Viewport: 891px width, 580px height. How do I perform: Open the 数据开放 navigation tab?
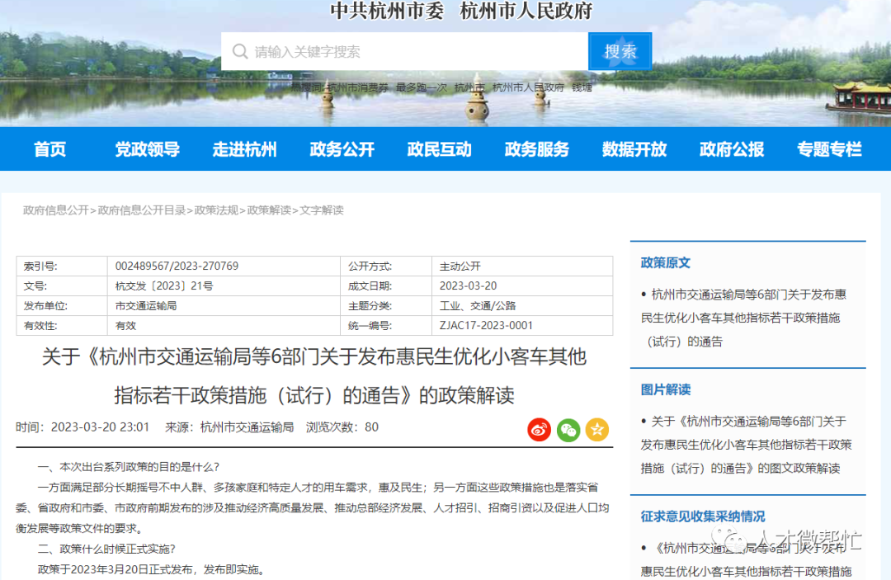point(634,149)
